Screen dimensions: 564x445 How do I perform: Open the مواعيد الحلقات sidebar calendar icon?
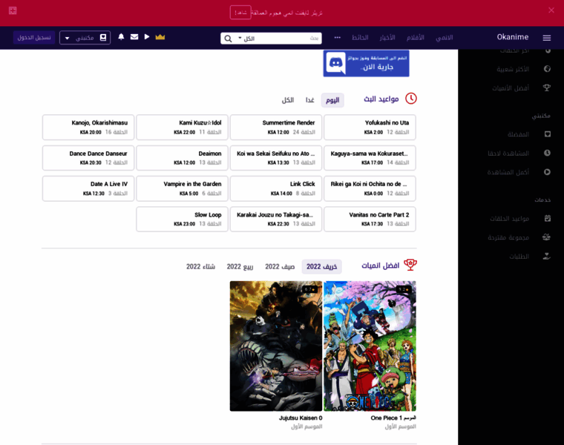pyautogui.click(x=547, y=218)
